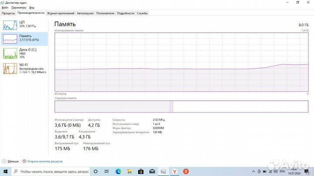Switch to the Процессы tab
Viewport: 314px width, 176px height.
(8, 13)
